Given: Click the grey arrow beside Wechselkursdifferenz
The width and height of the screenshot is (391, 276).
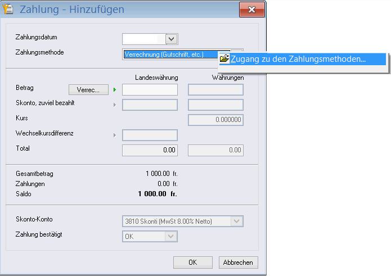Looking at the screenshot, I should point(115,135).
